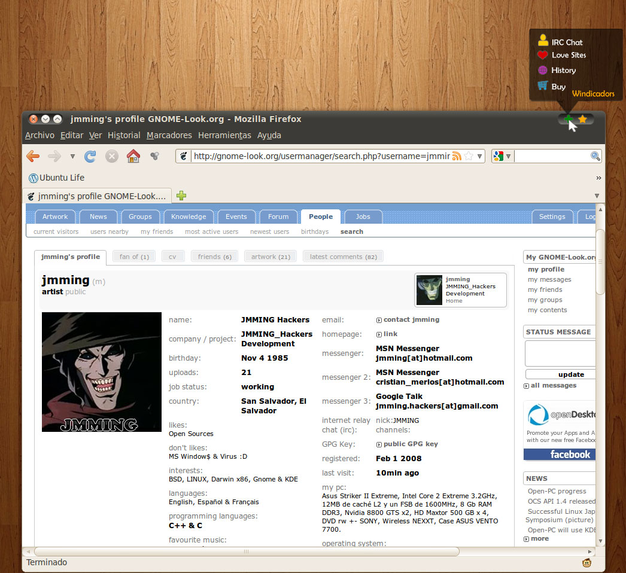Click the orange star Windicator in titlebar
The image size is (626, 573).
click(582, 119)
